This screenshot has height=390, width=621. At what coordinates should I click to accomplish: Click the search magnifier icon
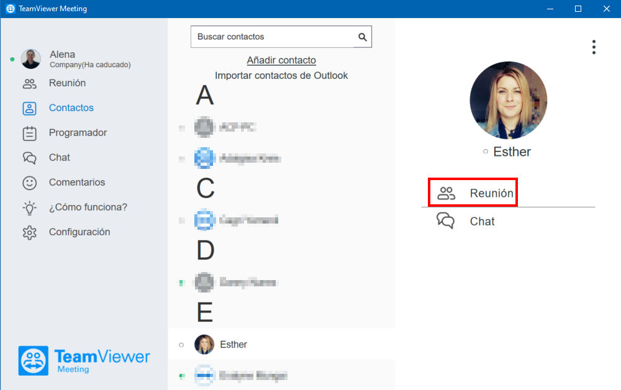click(363, 37)
